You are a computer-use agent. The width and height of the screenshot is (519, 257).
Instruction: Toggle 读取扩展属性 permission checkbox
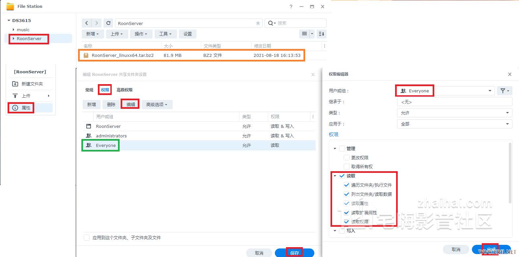347,213
